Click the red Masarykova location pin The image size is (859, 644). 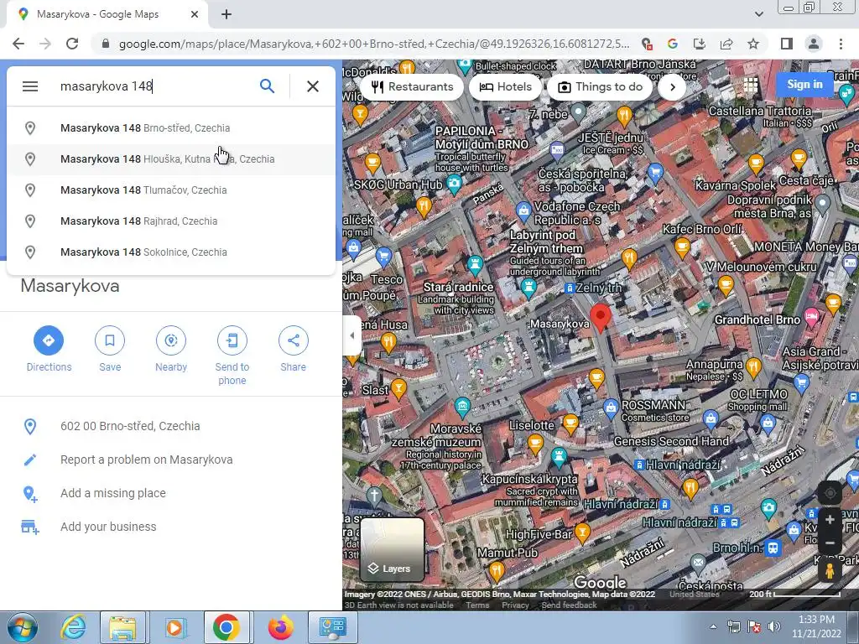tap(601, 318)
